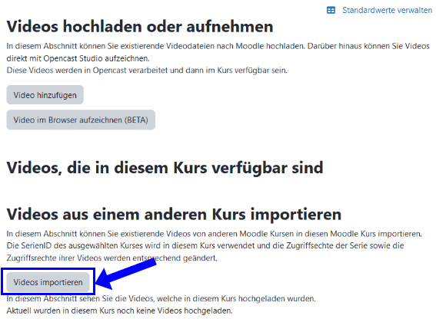Open the Standardwerte verwalten link

click(387, 10)
